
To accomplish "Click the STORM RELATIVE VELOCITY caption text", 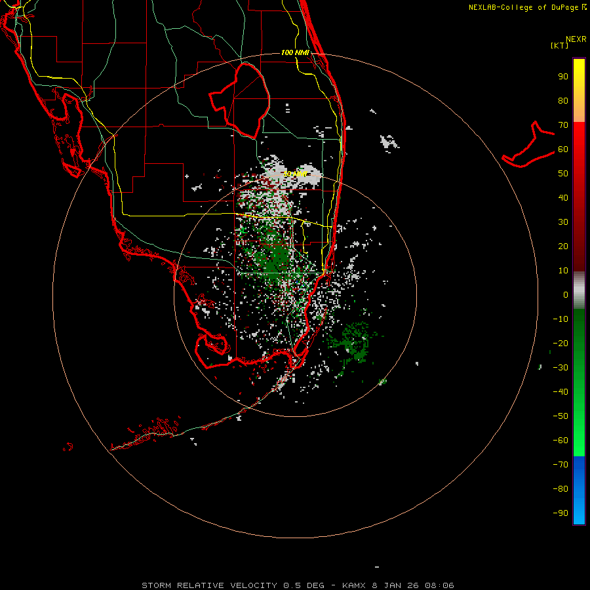I will click(x=209, y=585).
